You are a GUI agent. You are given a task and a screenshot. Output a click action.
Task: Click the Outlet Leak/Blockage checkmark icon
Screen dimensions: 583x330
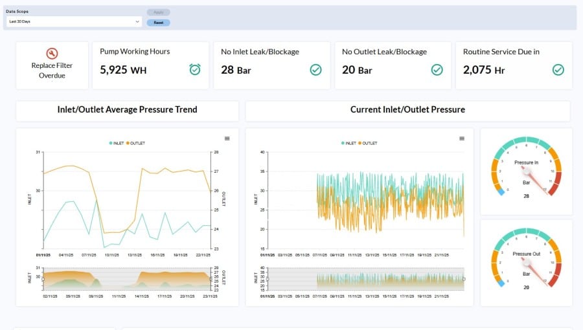[x=437, y=69]
